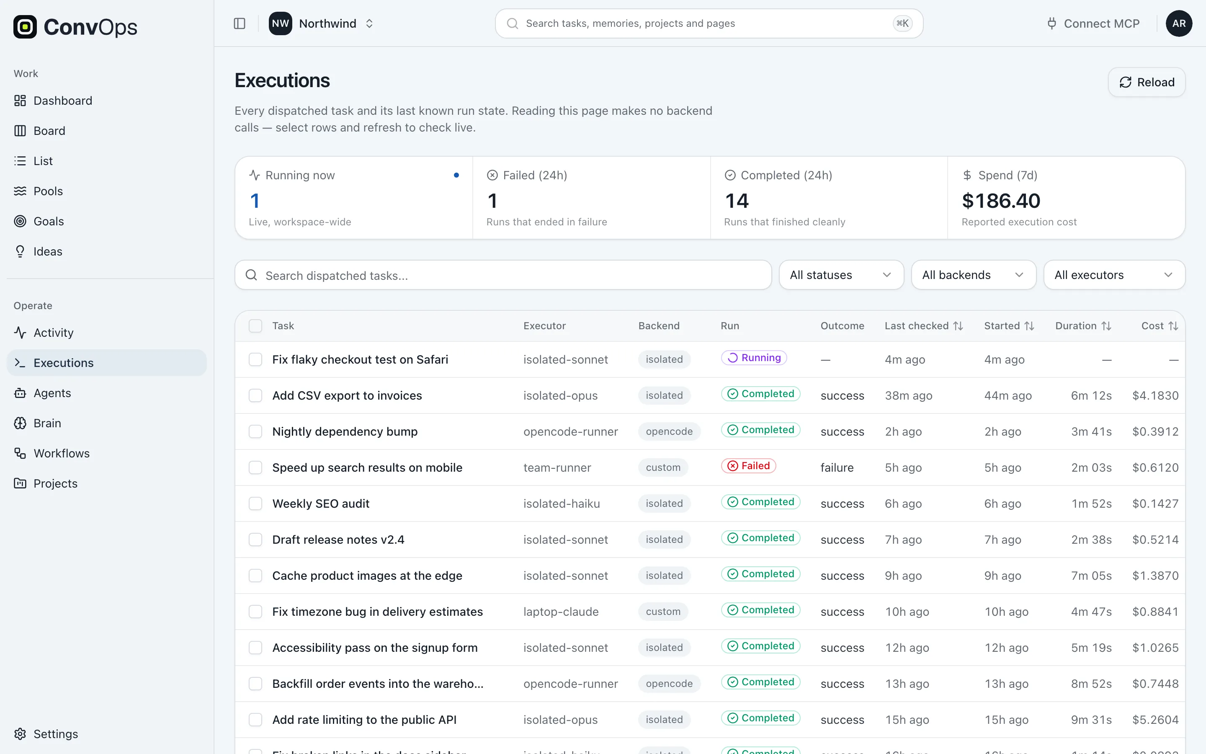The width and height of the screenshot is (1206, 754).
Task: Tick checkbox for Nightly dependency bump
Action: tap(255, 431)
